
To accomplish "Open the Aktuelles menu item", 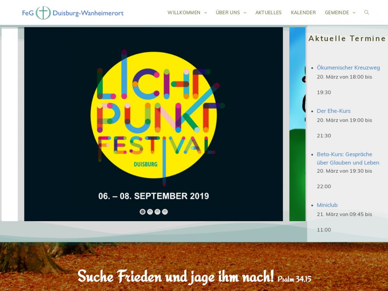I will [x=268, y=13].
